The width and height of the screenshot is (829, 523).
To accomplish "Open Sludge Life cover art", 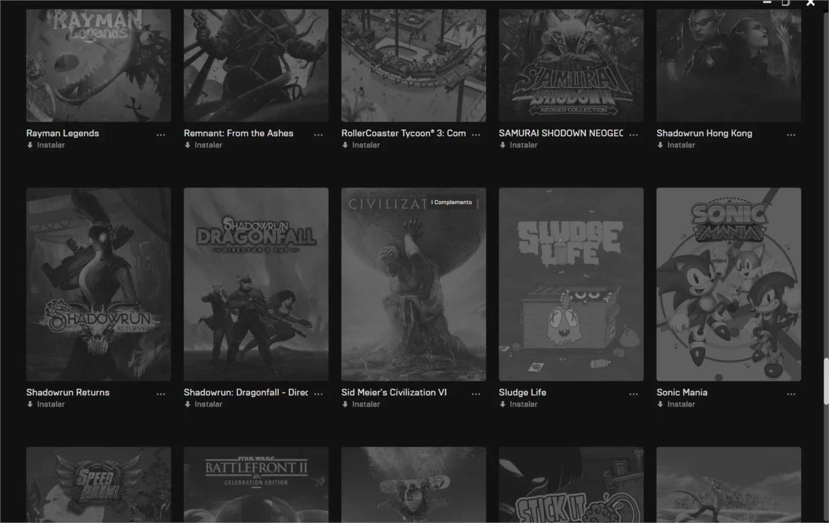I will (571, 285).
